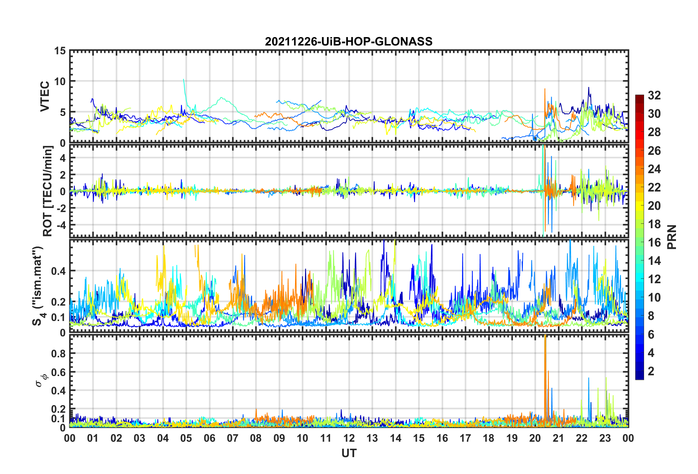Click S4 y-axis tick 0.4
This screenshot has height=474, width=698.
click(x=59, y=271)
